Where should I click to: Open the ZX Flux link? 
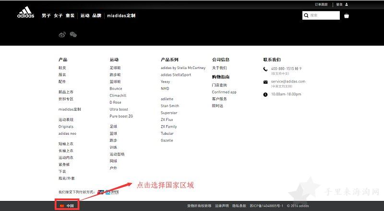(x=167, y=120)
